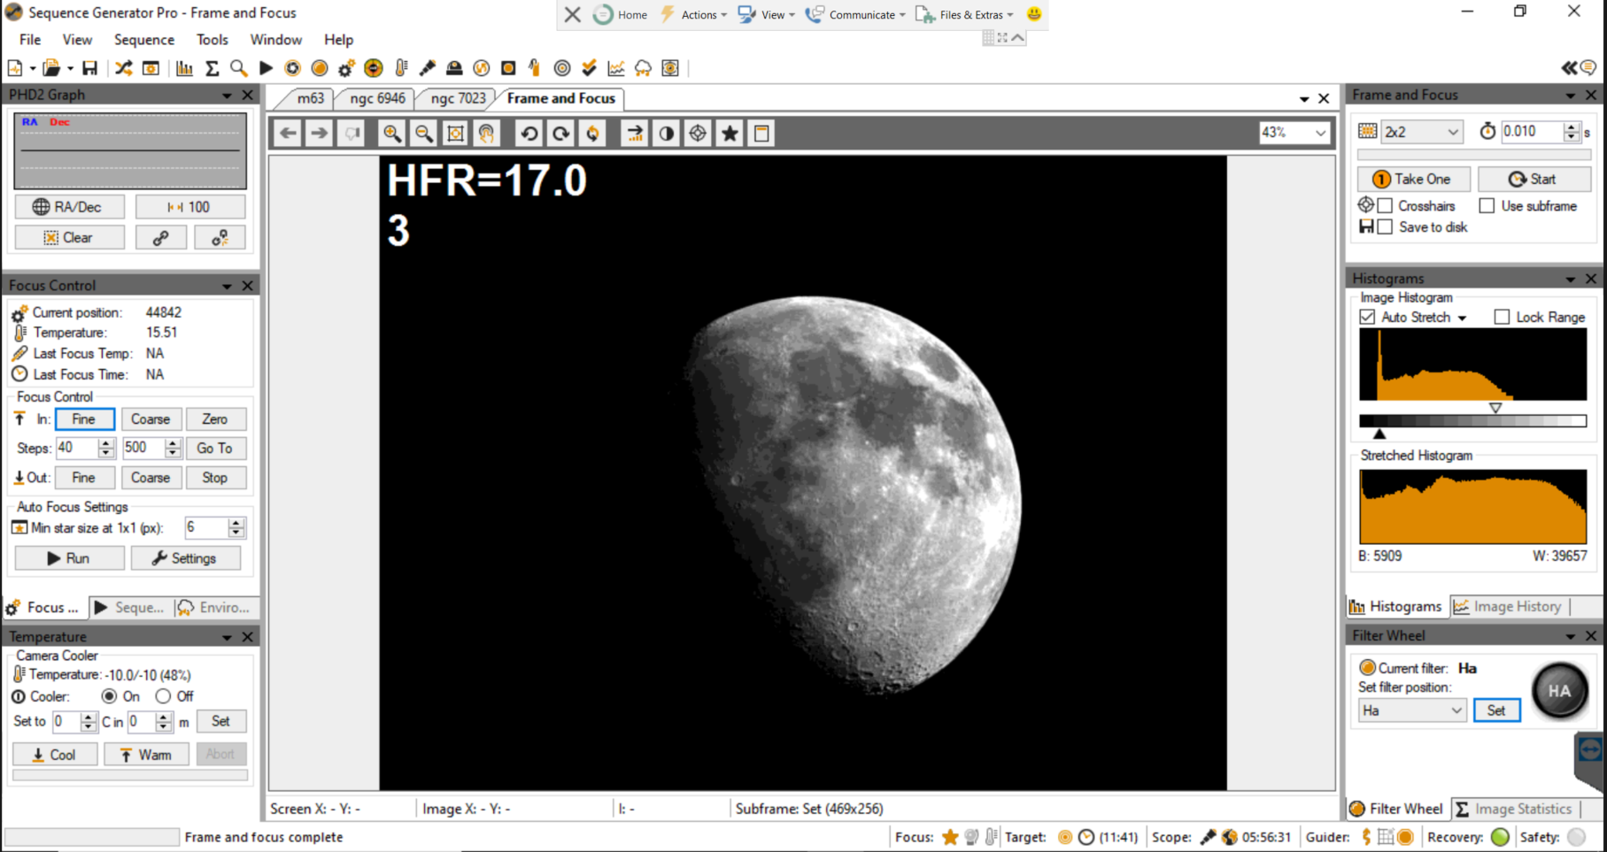Click the save sequence floppy disk icon
Viewport: 1607px width, 852px height.
point(89,68)
